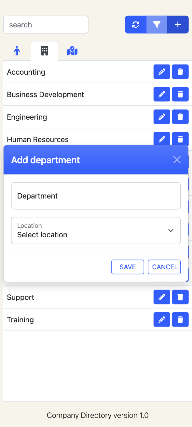The image size is (192, 427).
Task: Click into the search box
Action: [46, 24]
